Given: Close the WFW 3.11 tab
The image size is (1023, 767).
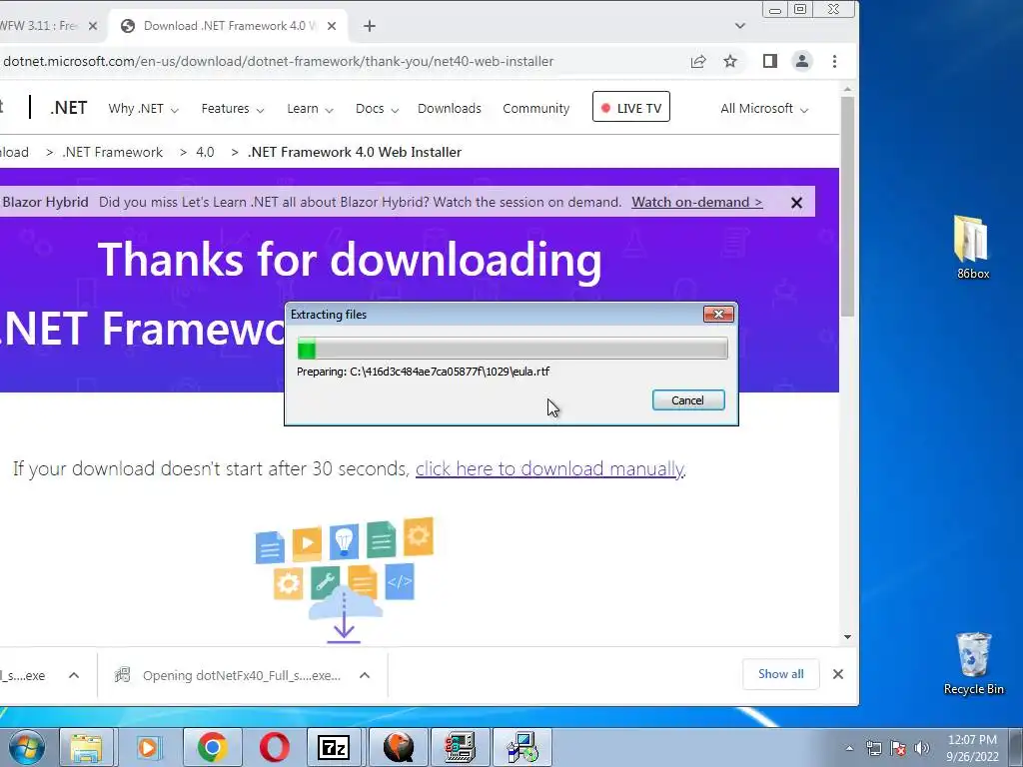Looking at the screenshot, I should (x=93, y=26).
